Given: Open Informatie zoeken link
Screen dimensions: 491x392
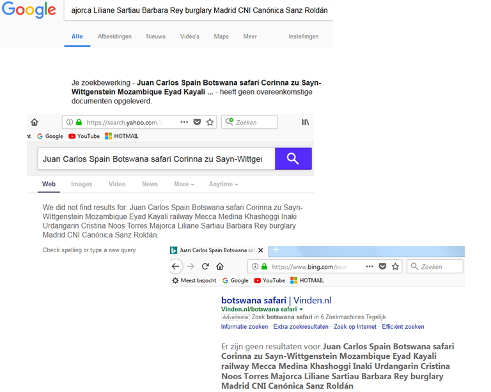Looking at the screenshot, I should click(x=245, y=327).
